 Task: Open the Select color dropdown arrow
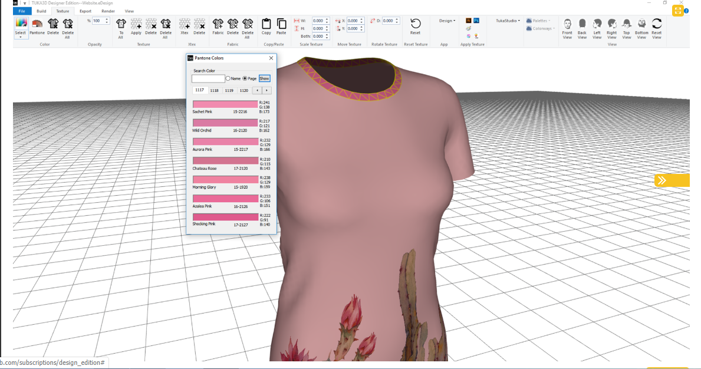pos(21,37)
